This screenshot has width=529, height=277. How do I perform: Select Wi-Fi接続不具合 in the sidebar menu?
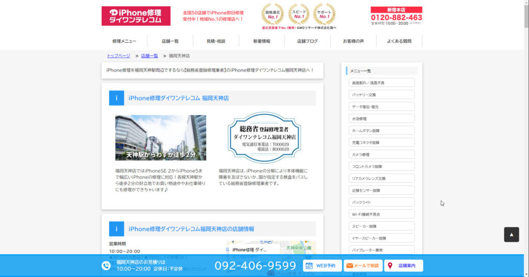point(382,214)
